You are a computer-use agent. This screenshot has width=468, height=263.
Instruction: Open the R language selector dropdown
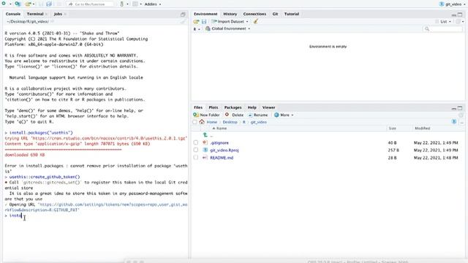[x=197, y=29]
